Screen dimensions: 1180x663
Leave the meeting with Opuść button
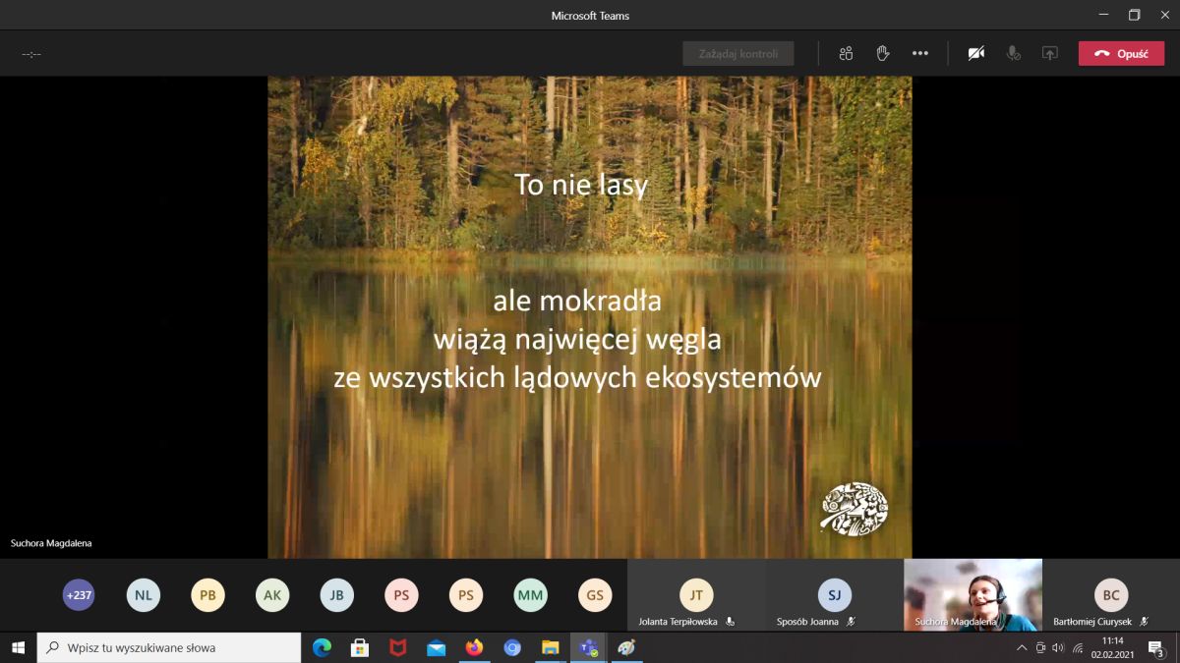(1121, 54)
